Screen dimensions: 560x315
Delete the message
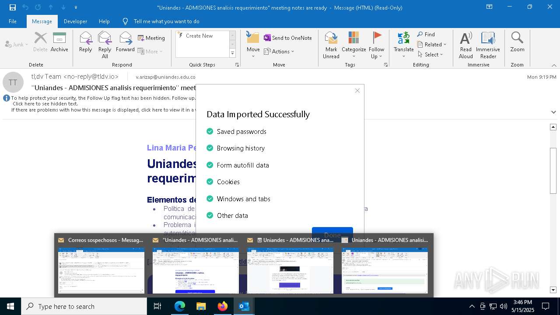coord(40,42)
